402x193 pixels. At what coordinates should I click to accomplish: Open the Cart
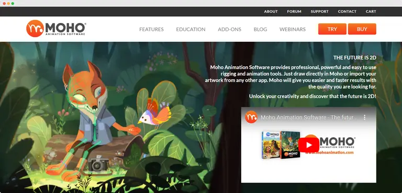371,11
